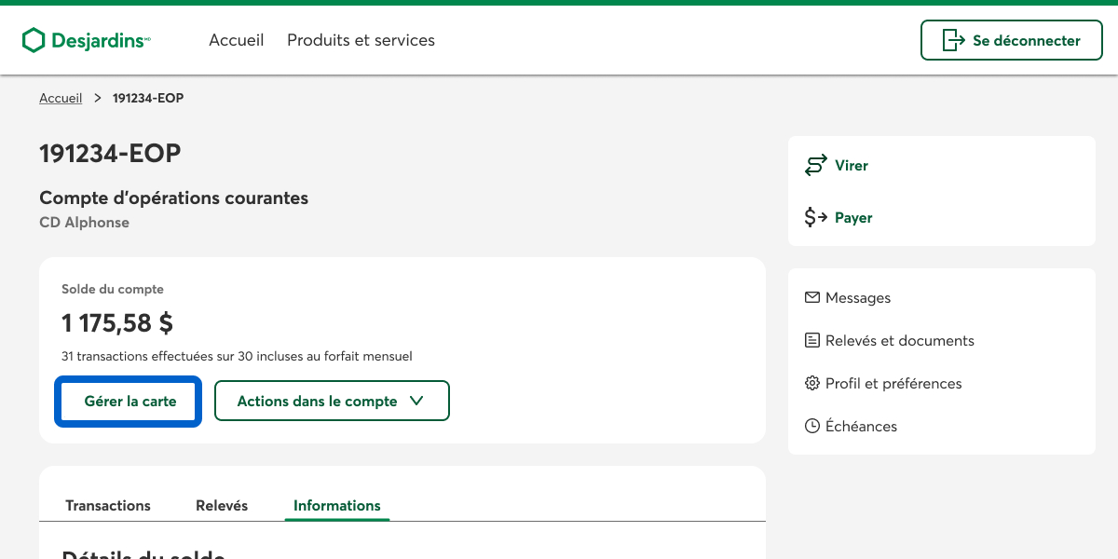Open Produits et services menu
Screen dimensions: 1118x559
pyautogui.click(x=361, y=40)
